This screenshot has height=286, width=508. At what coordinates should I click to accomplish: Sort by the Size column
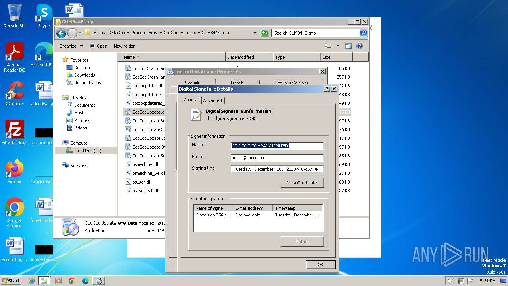(x=337, y=57)
